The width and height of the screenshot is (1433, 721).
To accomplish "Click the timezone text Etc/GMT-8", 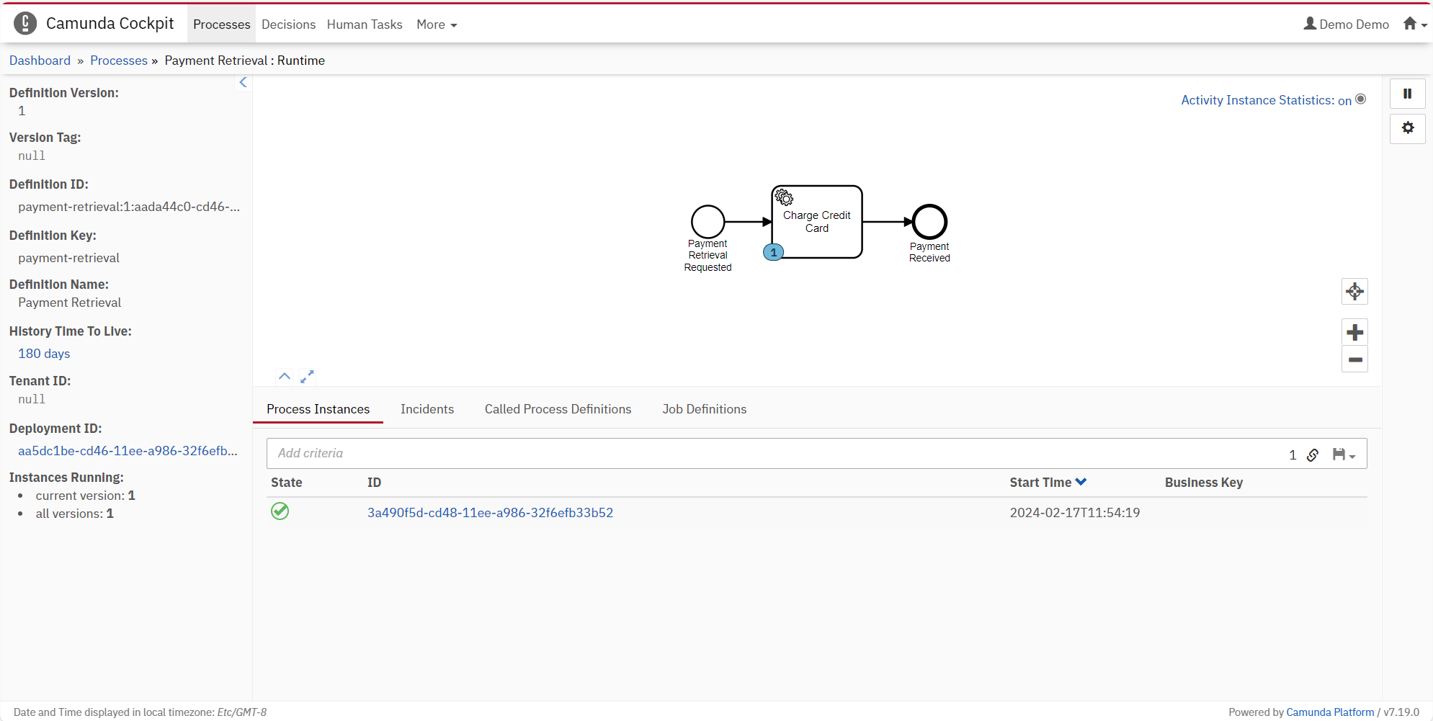I will [242, 712].
